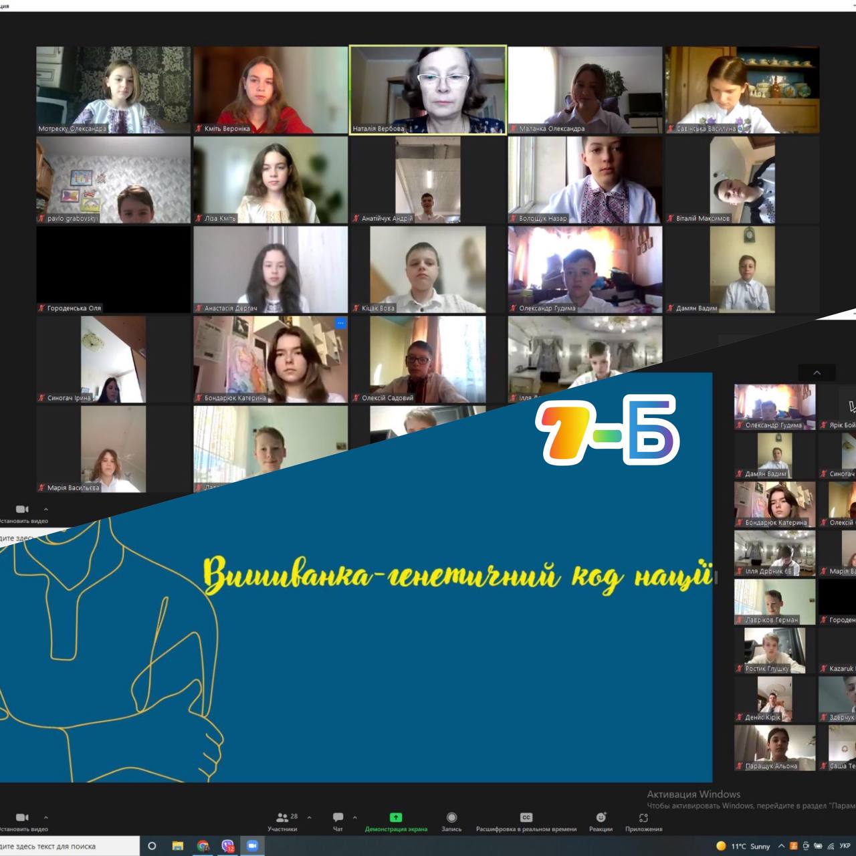Start recording with the Запись icon
The image size is (856, 856).
coord(451,817)
